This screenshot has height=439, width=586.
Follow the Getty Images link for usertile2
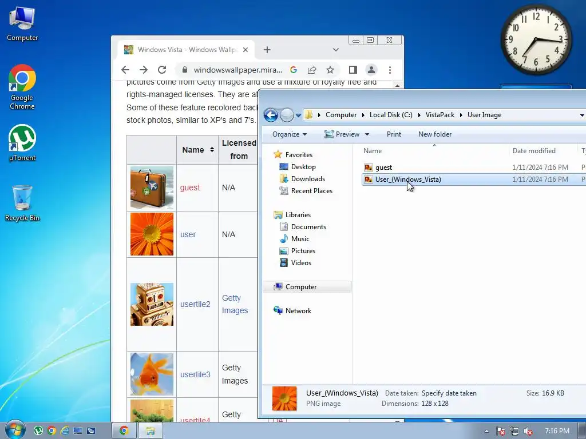coord(235,304)
